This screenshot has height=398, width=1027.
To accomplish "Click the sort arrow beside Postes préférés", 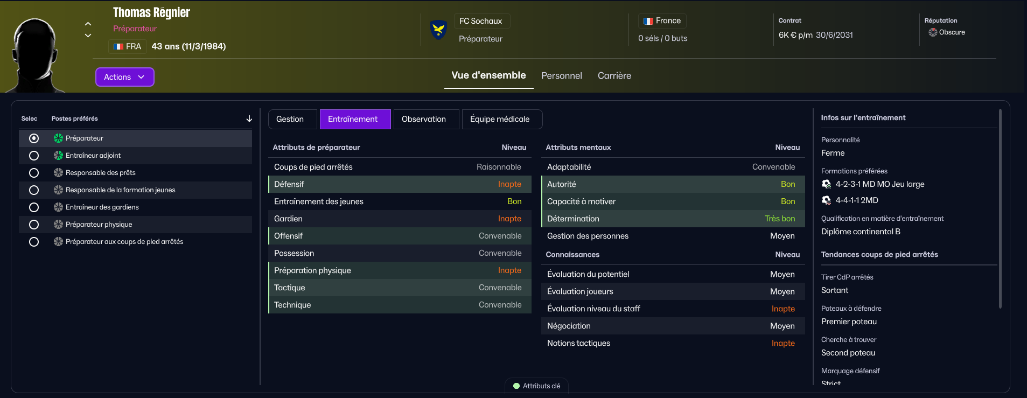I will (249, 118).
